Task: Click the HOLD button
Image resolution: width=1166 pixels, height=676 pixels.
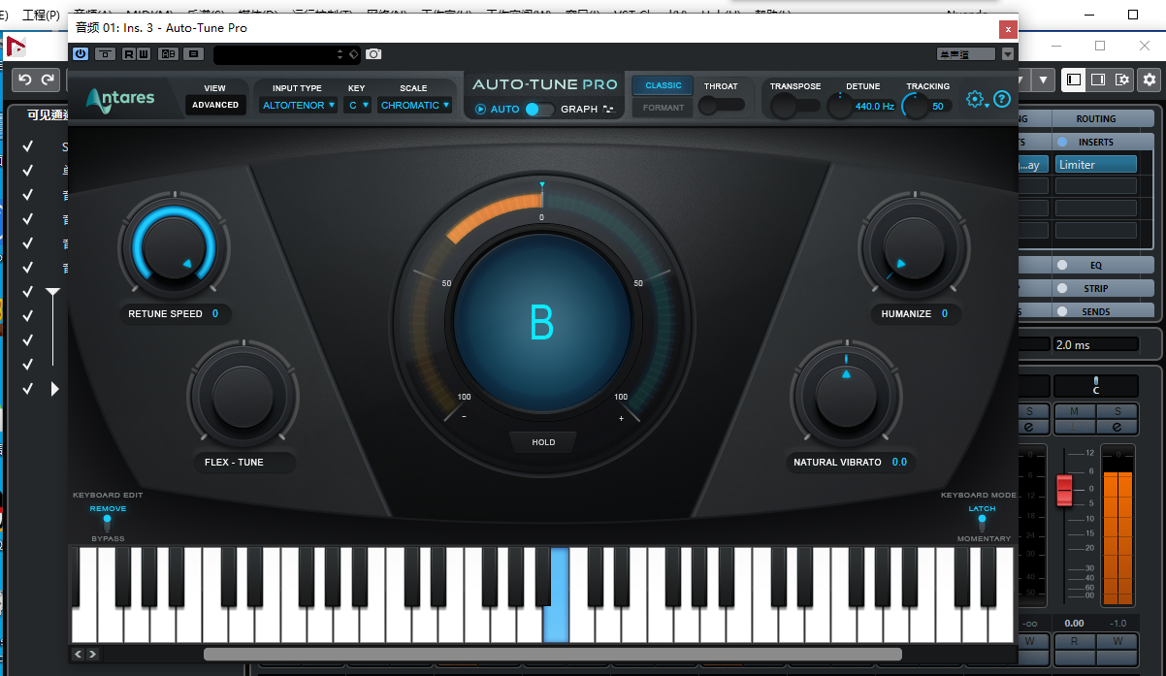Action: (x=543, y=442)
